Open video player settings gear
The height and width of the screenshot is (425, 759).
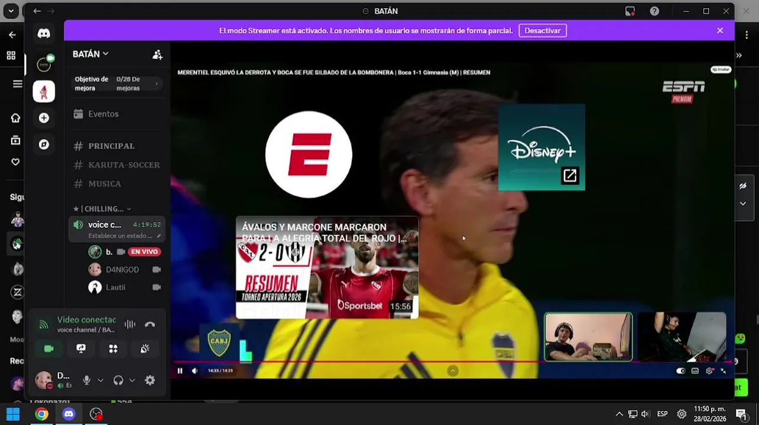[709, 371]
